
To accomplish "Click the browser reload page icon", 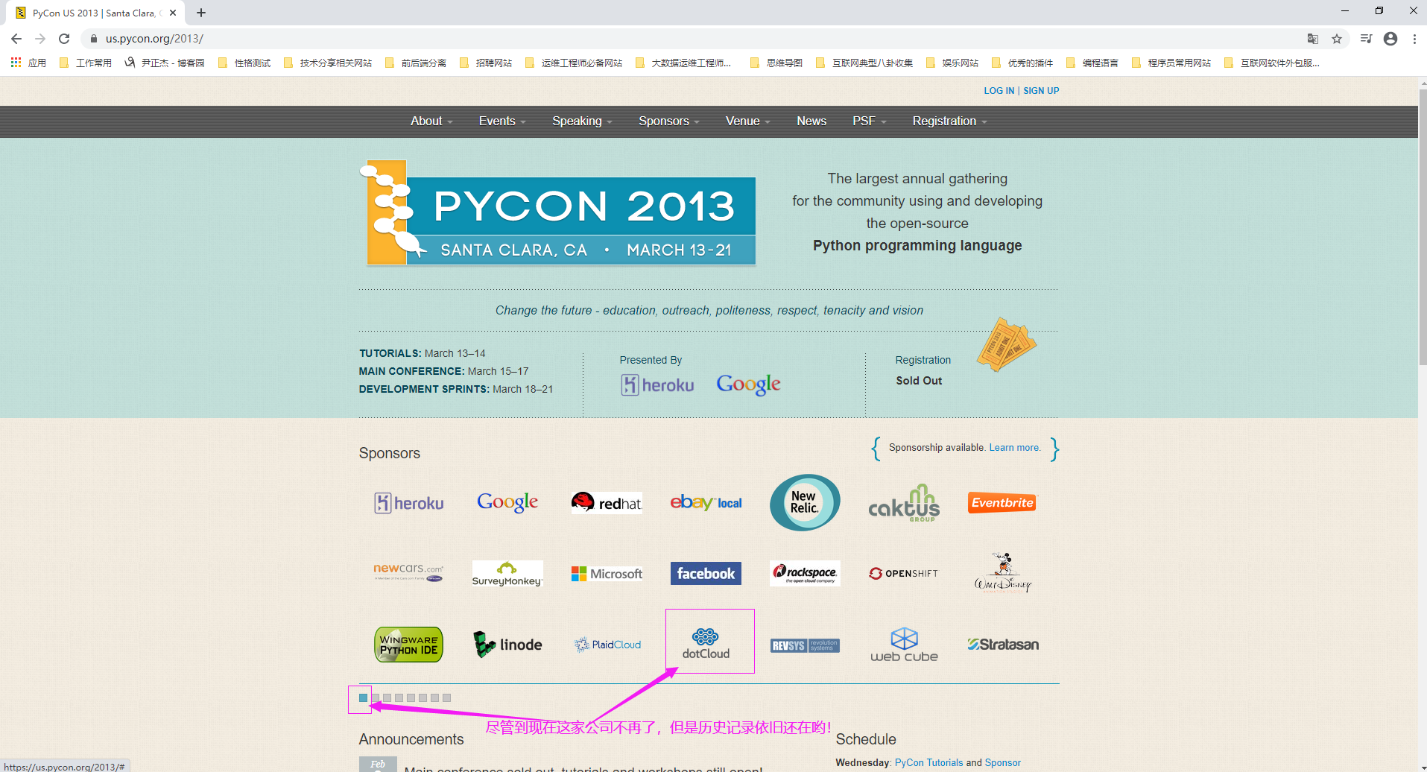I will tap(64, 39).
